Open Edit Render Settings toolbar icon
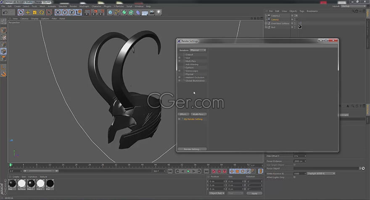 (101, 13)
